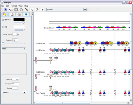The height and width of the screenshot is (105, 133).
Task: Click the white Fill color swatch
Action: tap(19, 27)
